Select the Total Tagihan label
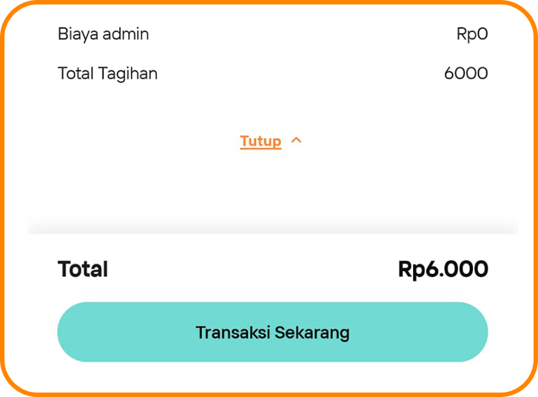 107,73
